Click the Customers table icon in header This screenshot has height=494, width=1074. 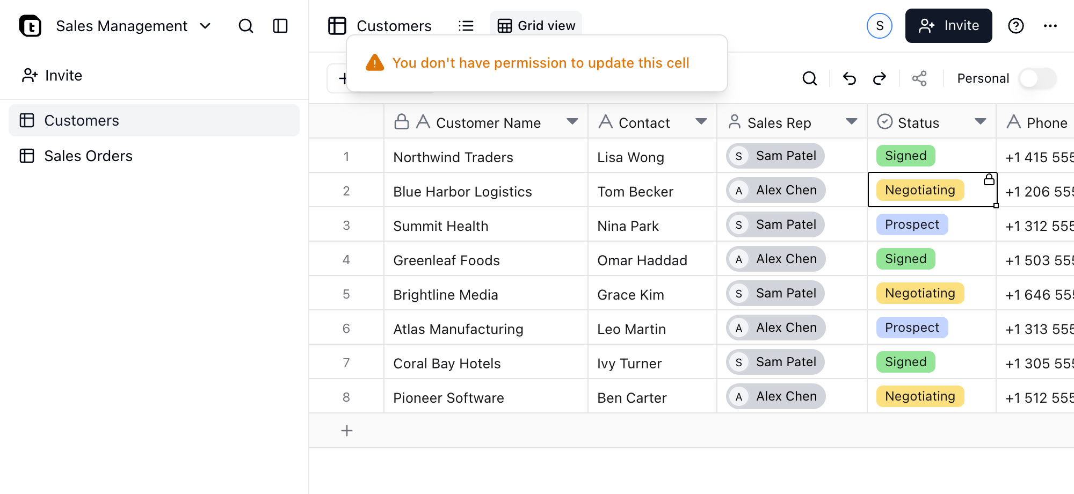tap(337, 26)
